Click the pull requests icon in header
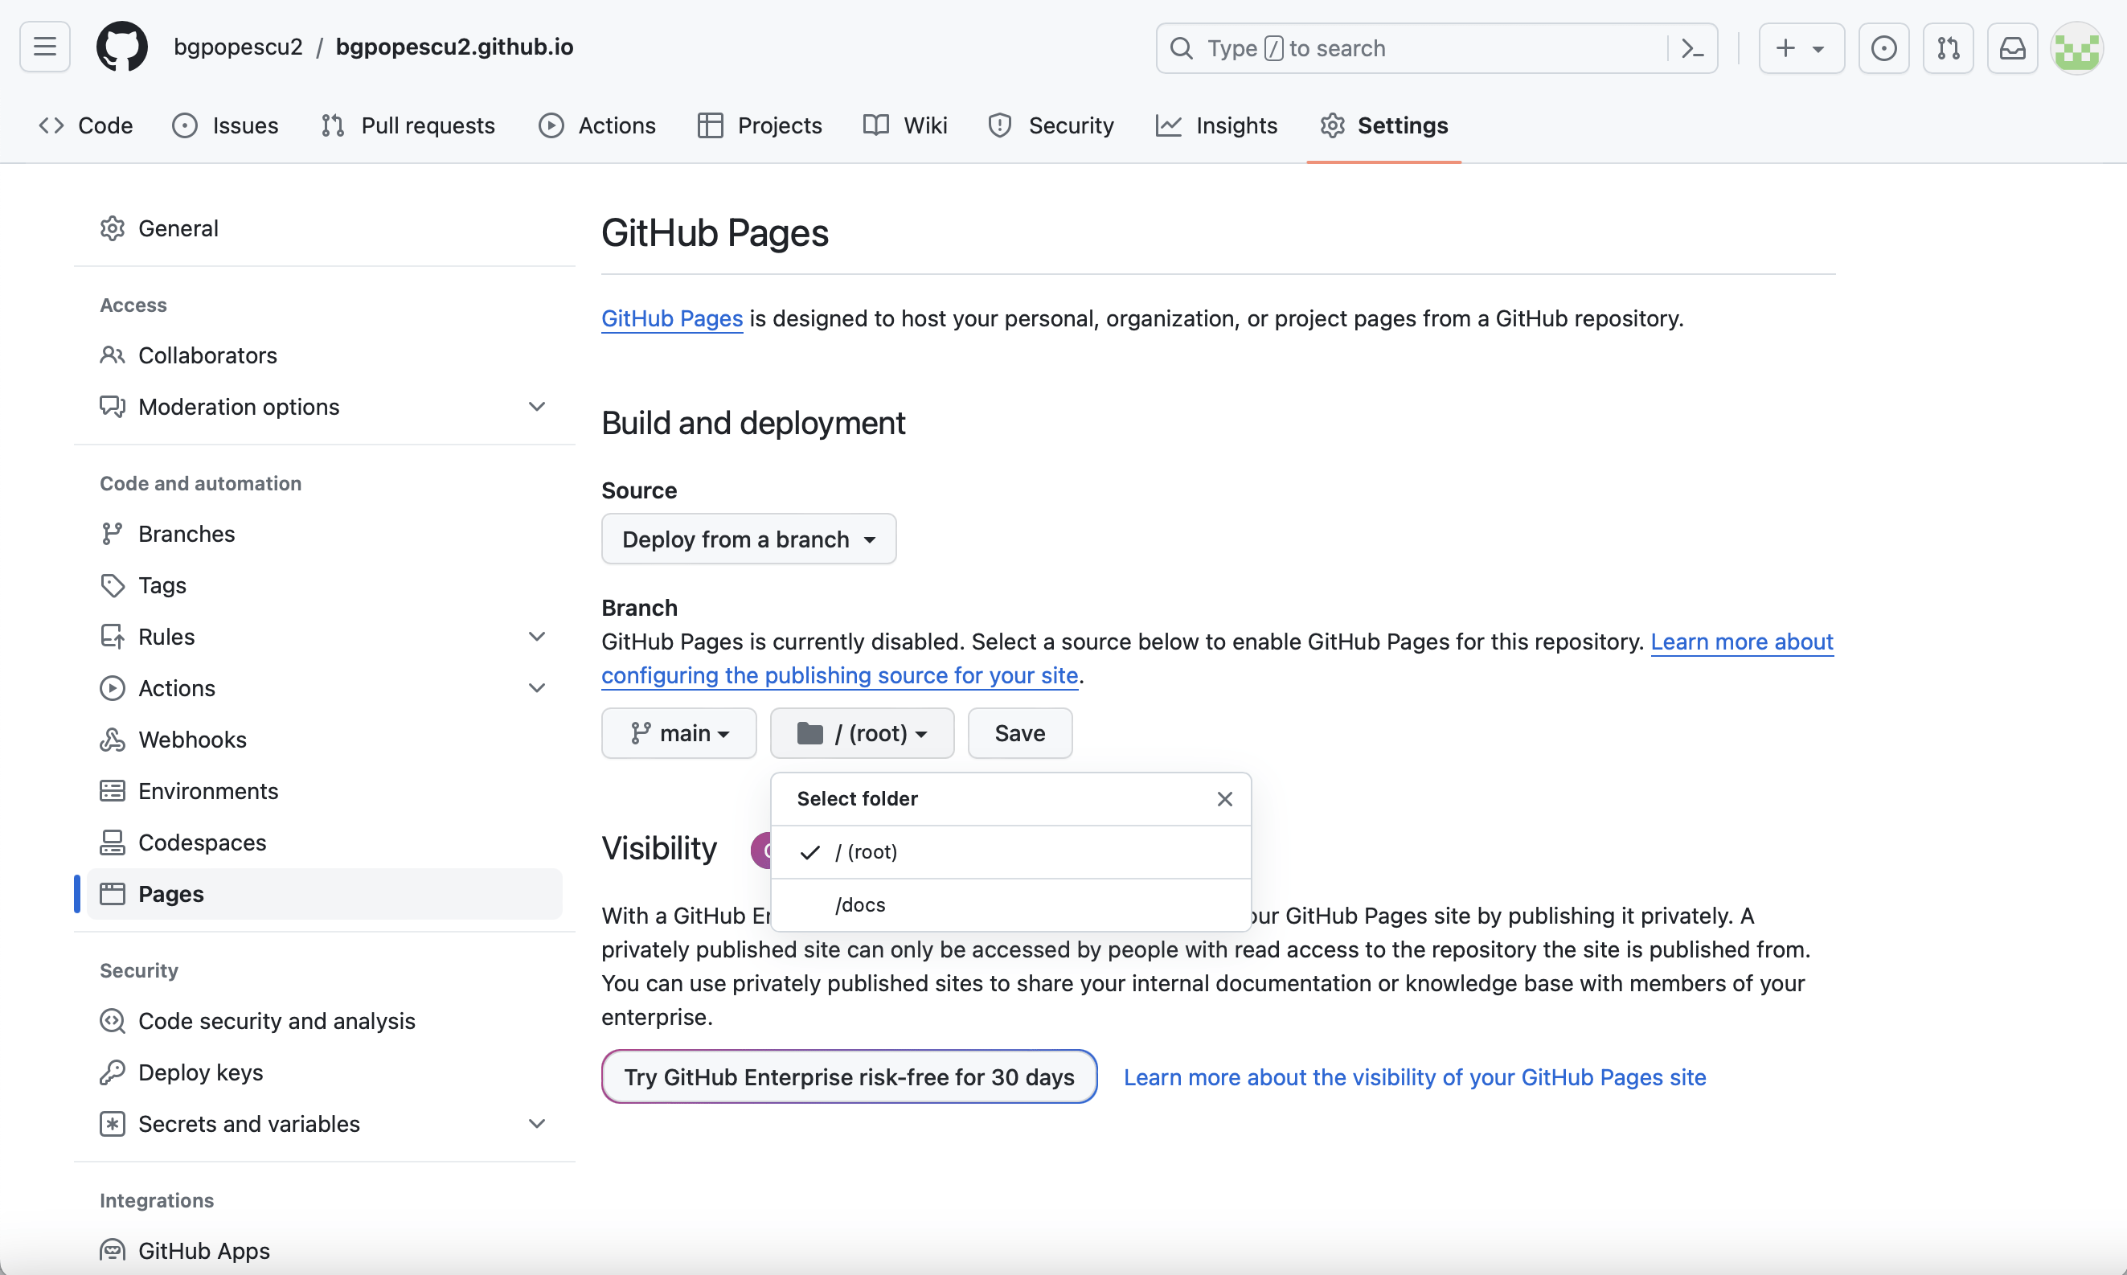 (1948, 48)
